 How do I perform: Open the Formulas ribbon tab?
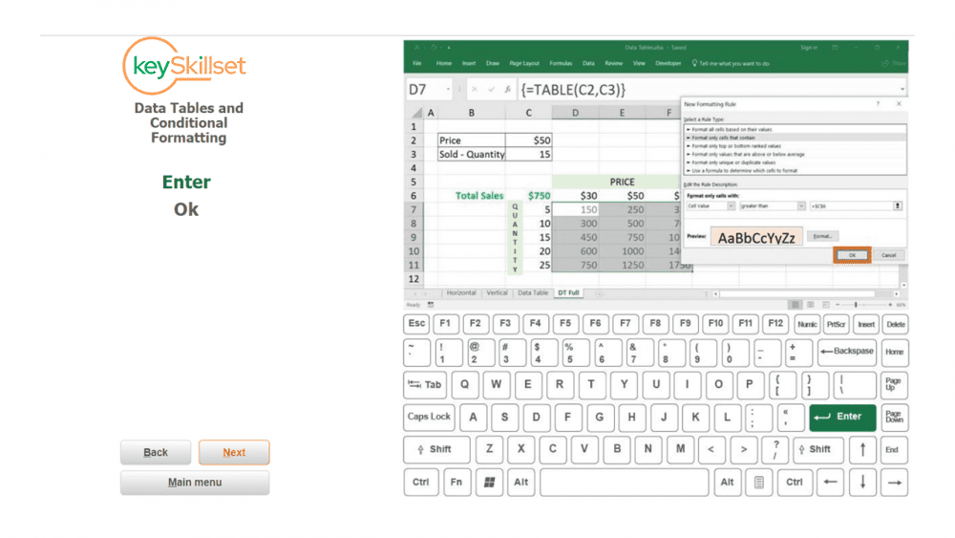[561, 63]
